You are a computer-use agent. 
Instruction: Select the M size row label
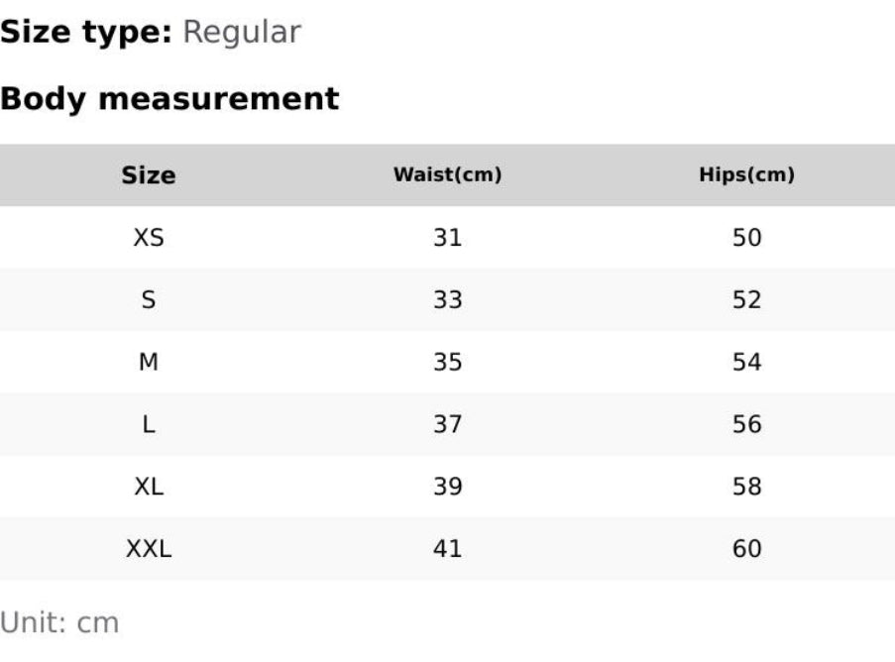tap(149, 363)
